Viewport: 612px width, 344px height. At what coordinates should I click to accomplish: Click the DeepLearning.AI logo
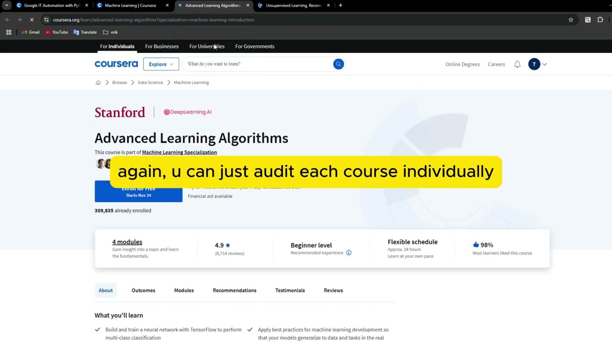187,112
